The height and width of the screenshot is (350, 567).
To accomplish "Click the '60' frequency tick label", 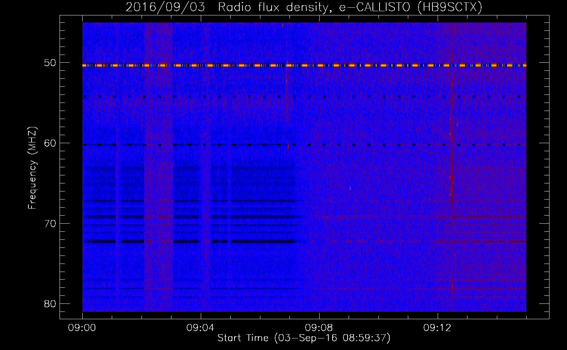I will [x=50, y=143].
